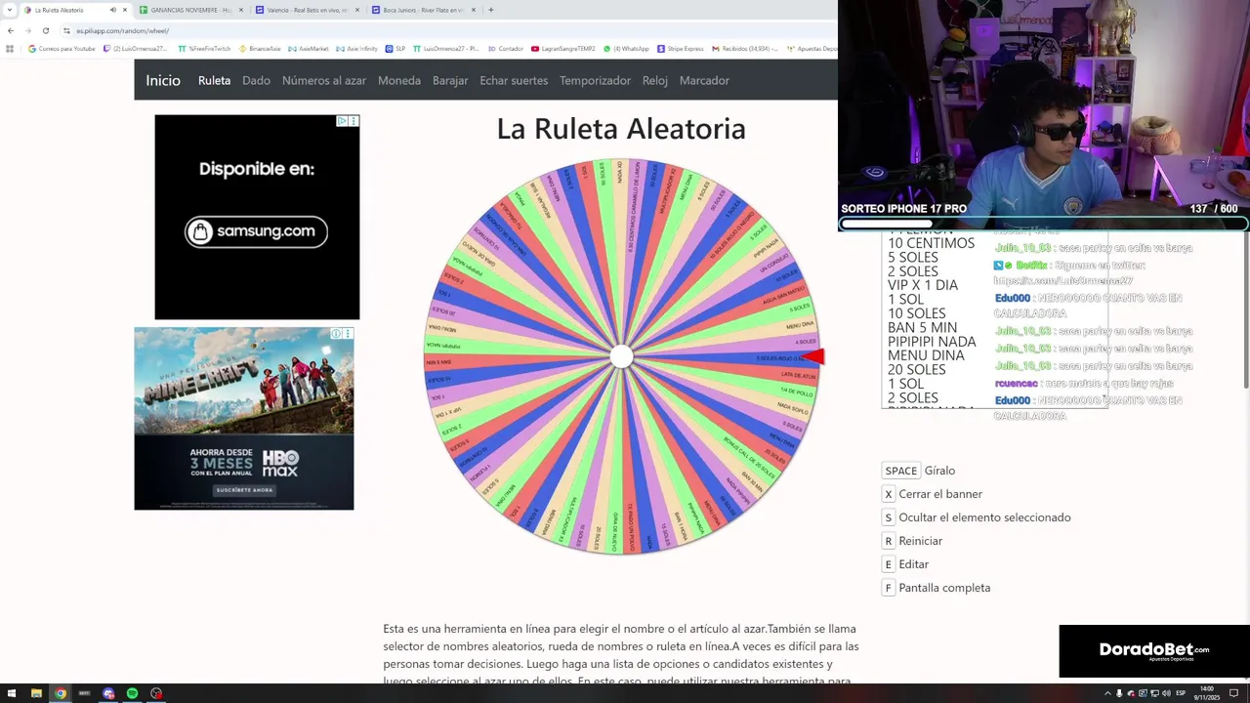Open Inicio in site navbar

pos(163,80)
